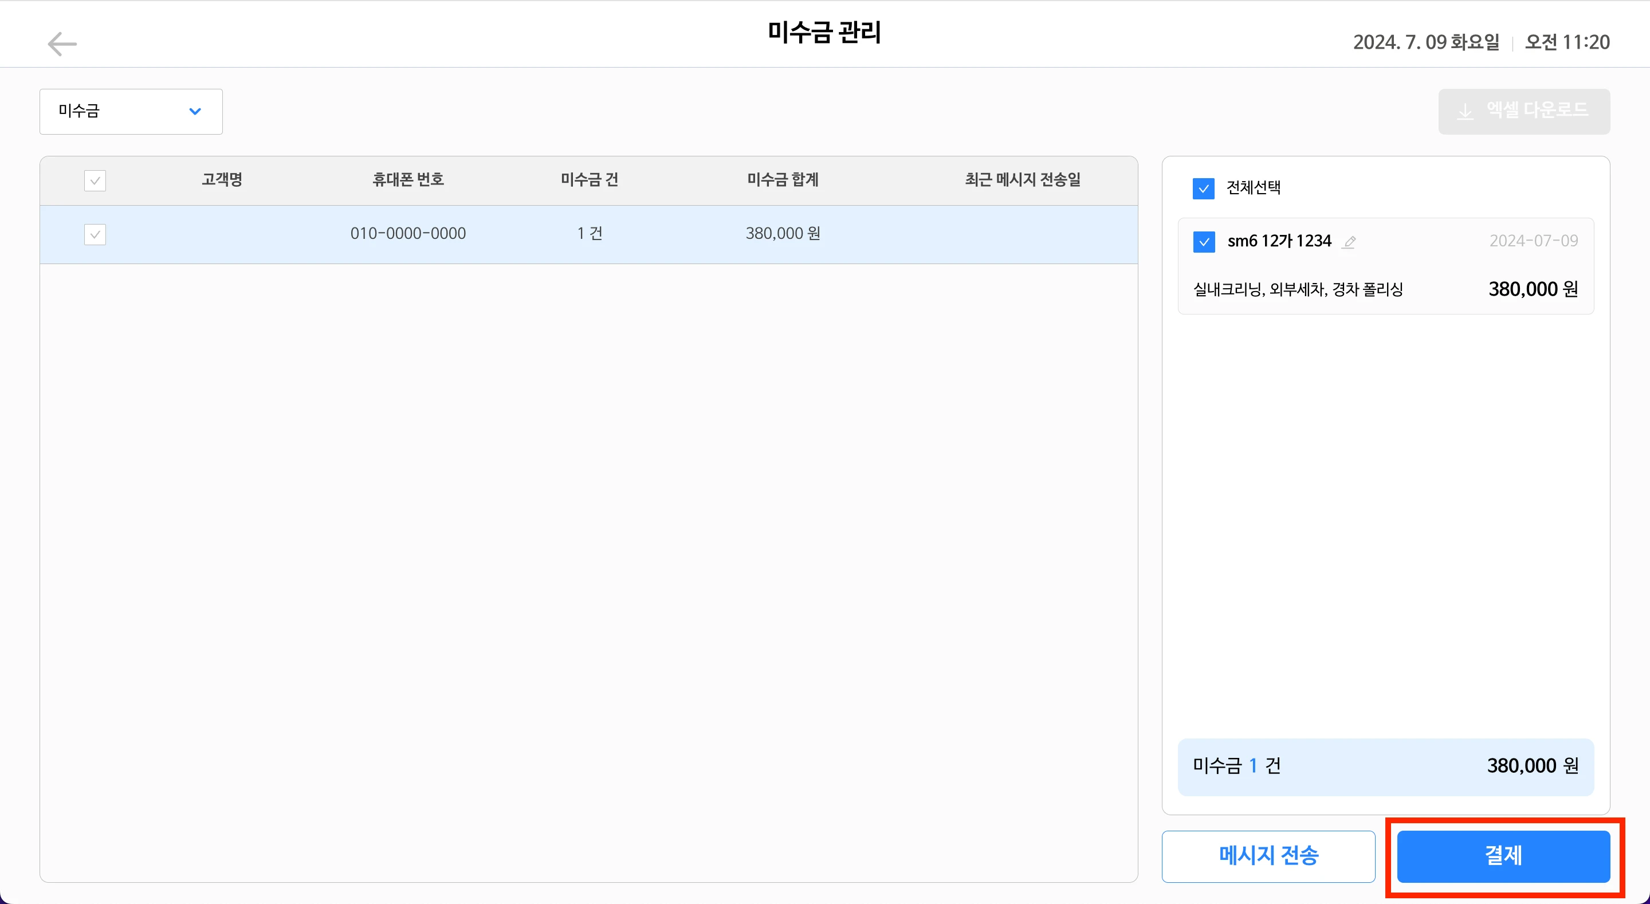The width and height of the screenshot is (1650, 904).
Task: Sort by the 고객명 column header
Action: click(x=222, y=179)
